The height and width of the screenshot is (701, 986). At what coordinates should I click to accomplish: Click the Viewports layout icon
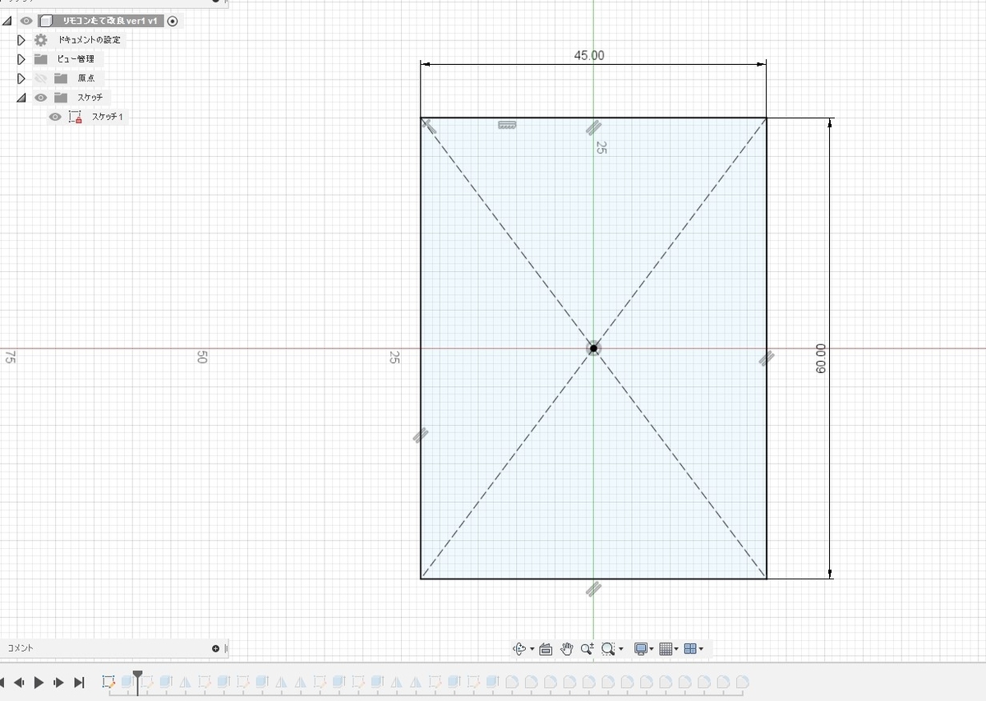(690, 648)
